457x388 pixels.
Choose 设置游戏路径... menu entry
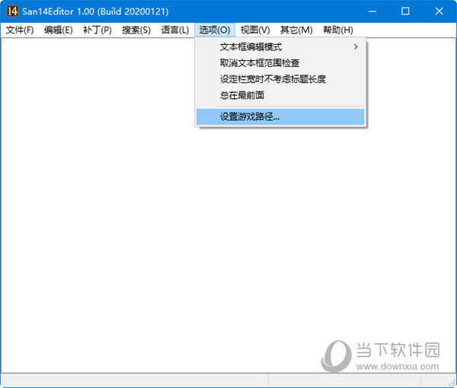[x=280, y=116]
